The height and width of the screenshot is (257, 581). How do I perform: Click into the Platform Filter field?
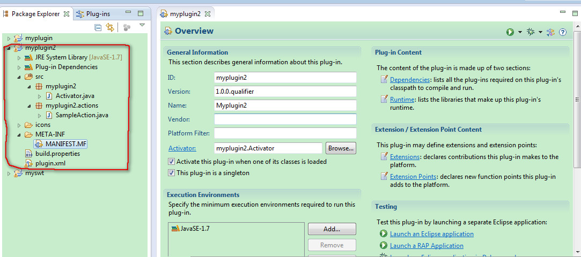(x=285, y=133)
